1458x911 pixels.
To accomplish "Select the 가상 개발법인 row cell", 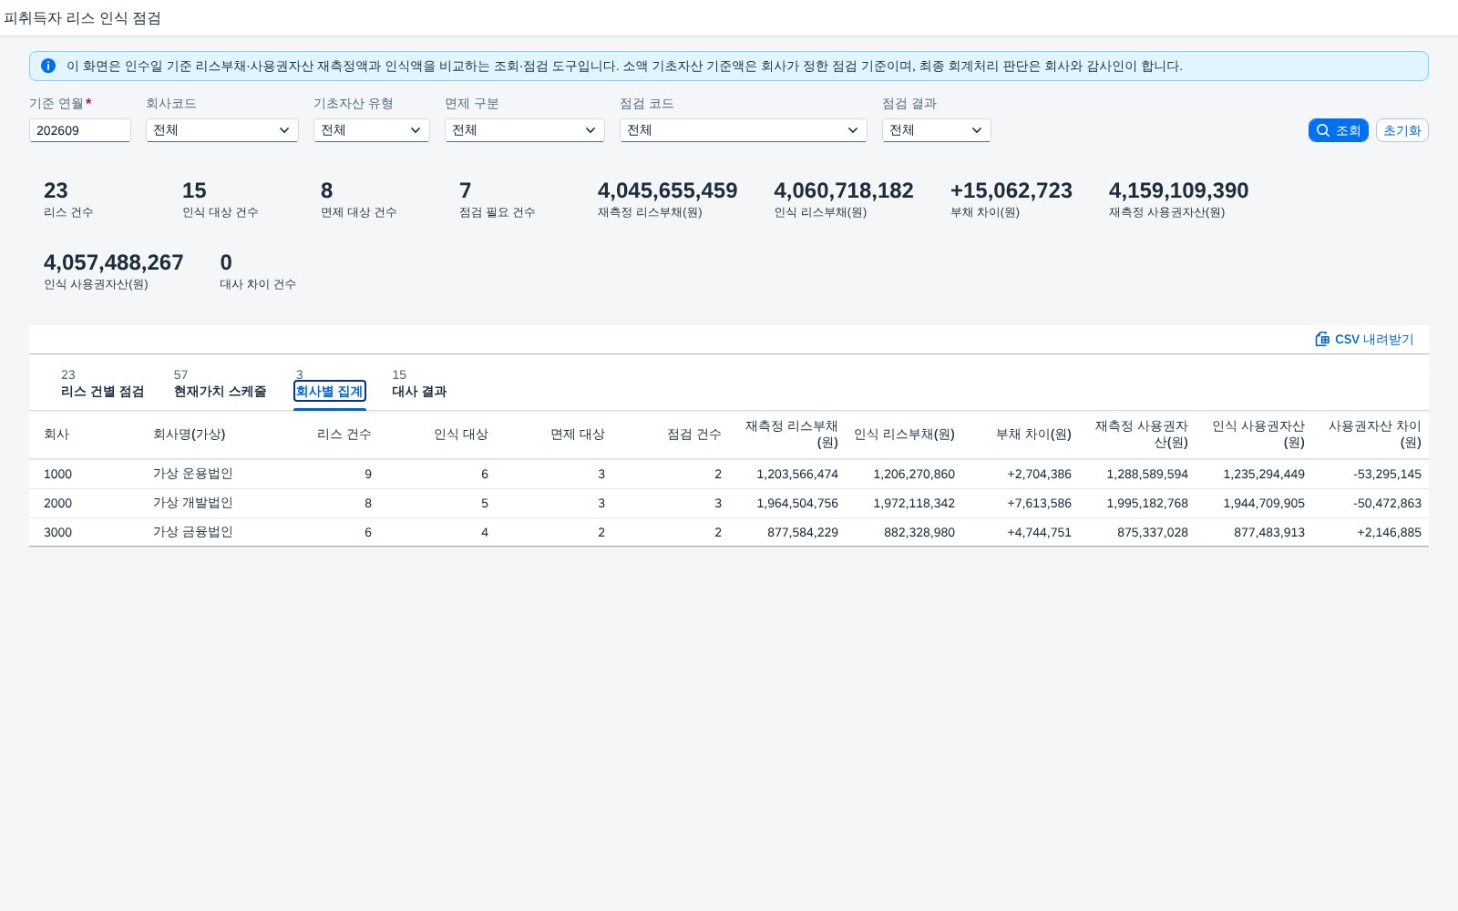I will click(x=193, y=503).
